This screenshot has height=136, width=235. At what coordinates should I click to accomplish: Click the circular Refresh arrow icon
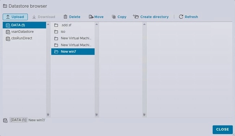[x=181, y=17]
